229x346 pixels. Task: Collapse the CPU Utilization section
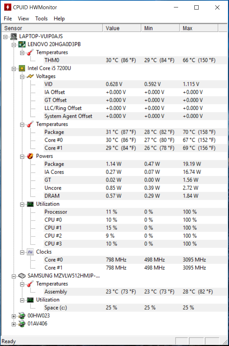tap(22, 205)
